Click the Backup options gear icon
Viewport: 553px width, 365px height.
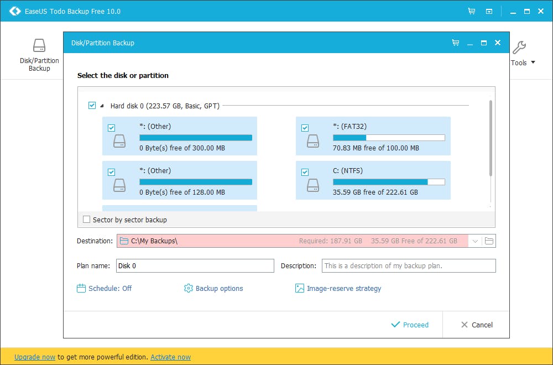point(189,288)
